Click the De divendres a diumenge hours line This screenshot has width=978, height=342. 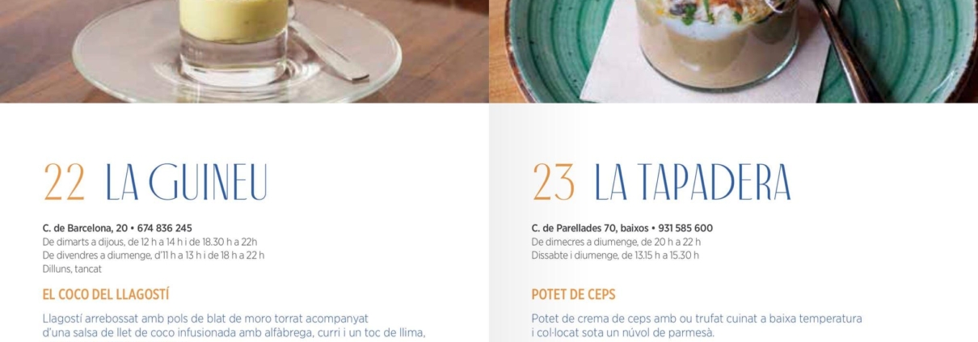154,255
